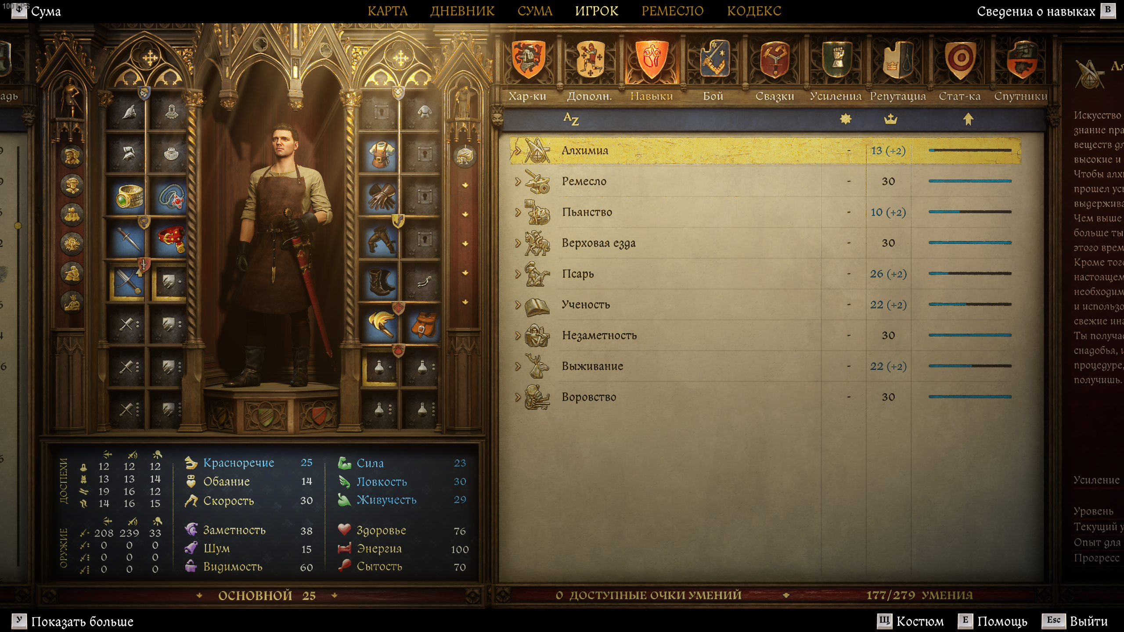Select the equipped green gem ring slot
This screenshot has width=1124, height=632.
click(128, 196)
